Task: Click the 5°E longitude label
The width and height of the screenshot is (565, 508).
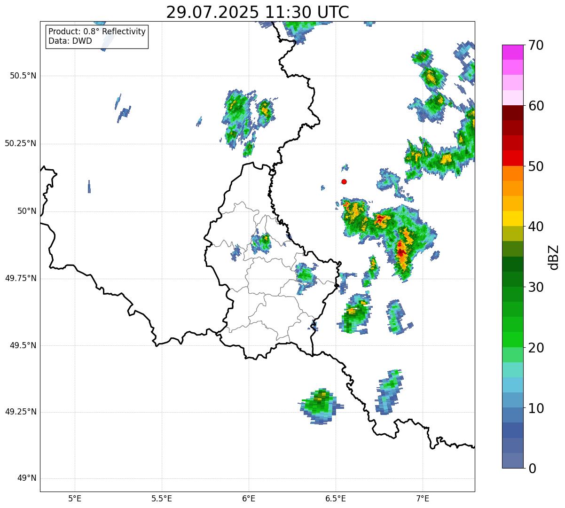Action: pyautogui.click(x=75, y=498)
